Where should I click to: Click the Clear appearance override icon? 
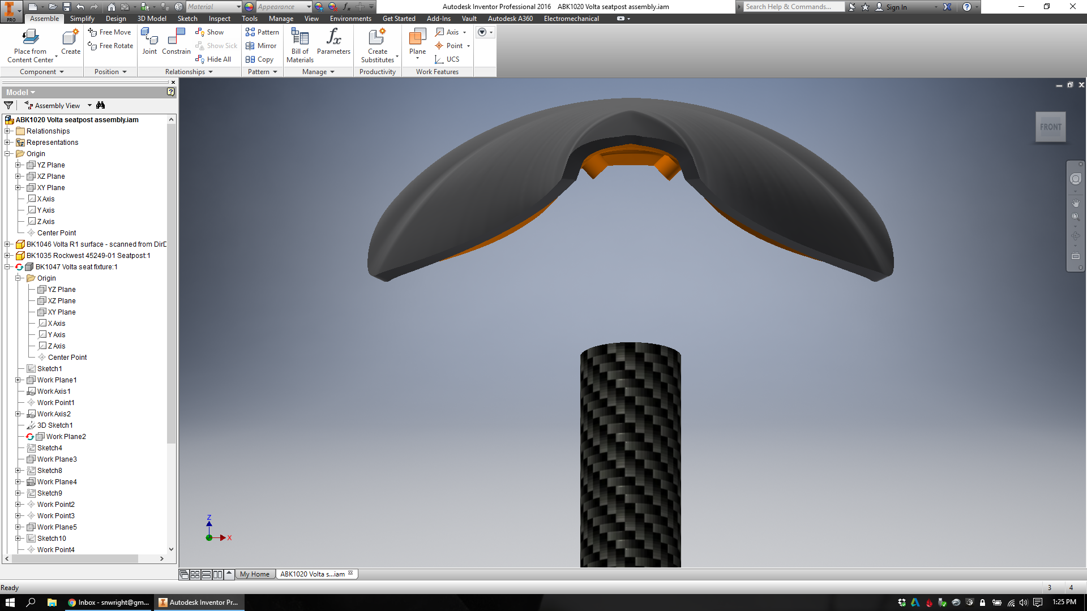tap(333, 7)
